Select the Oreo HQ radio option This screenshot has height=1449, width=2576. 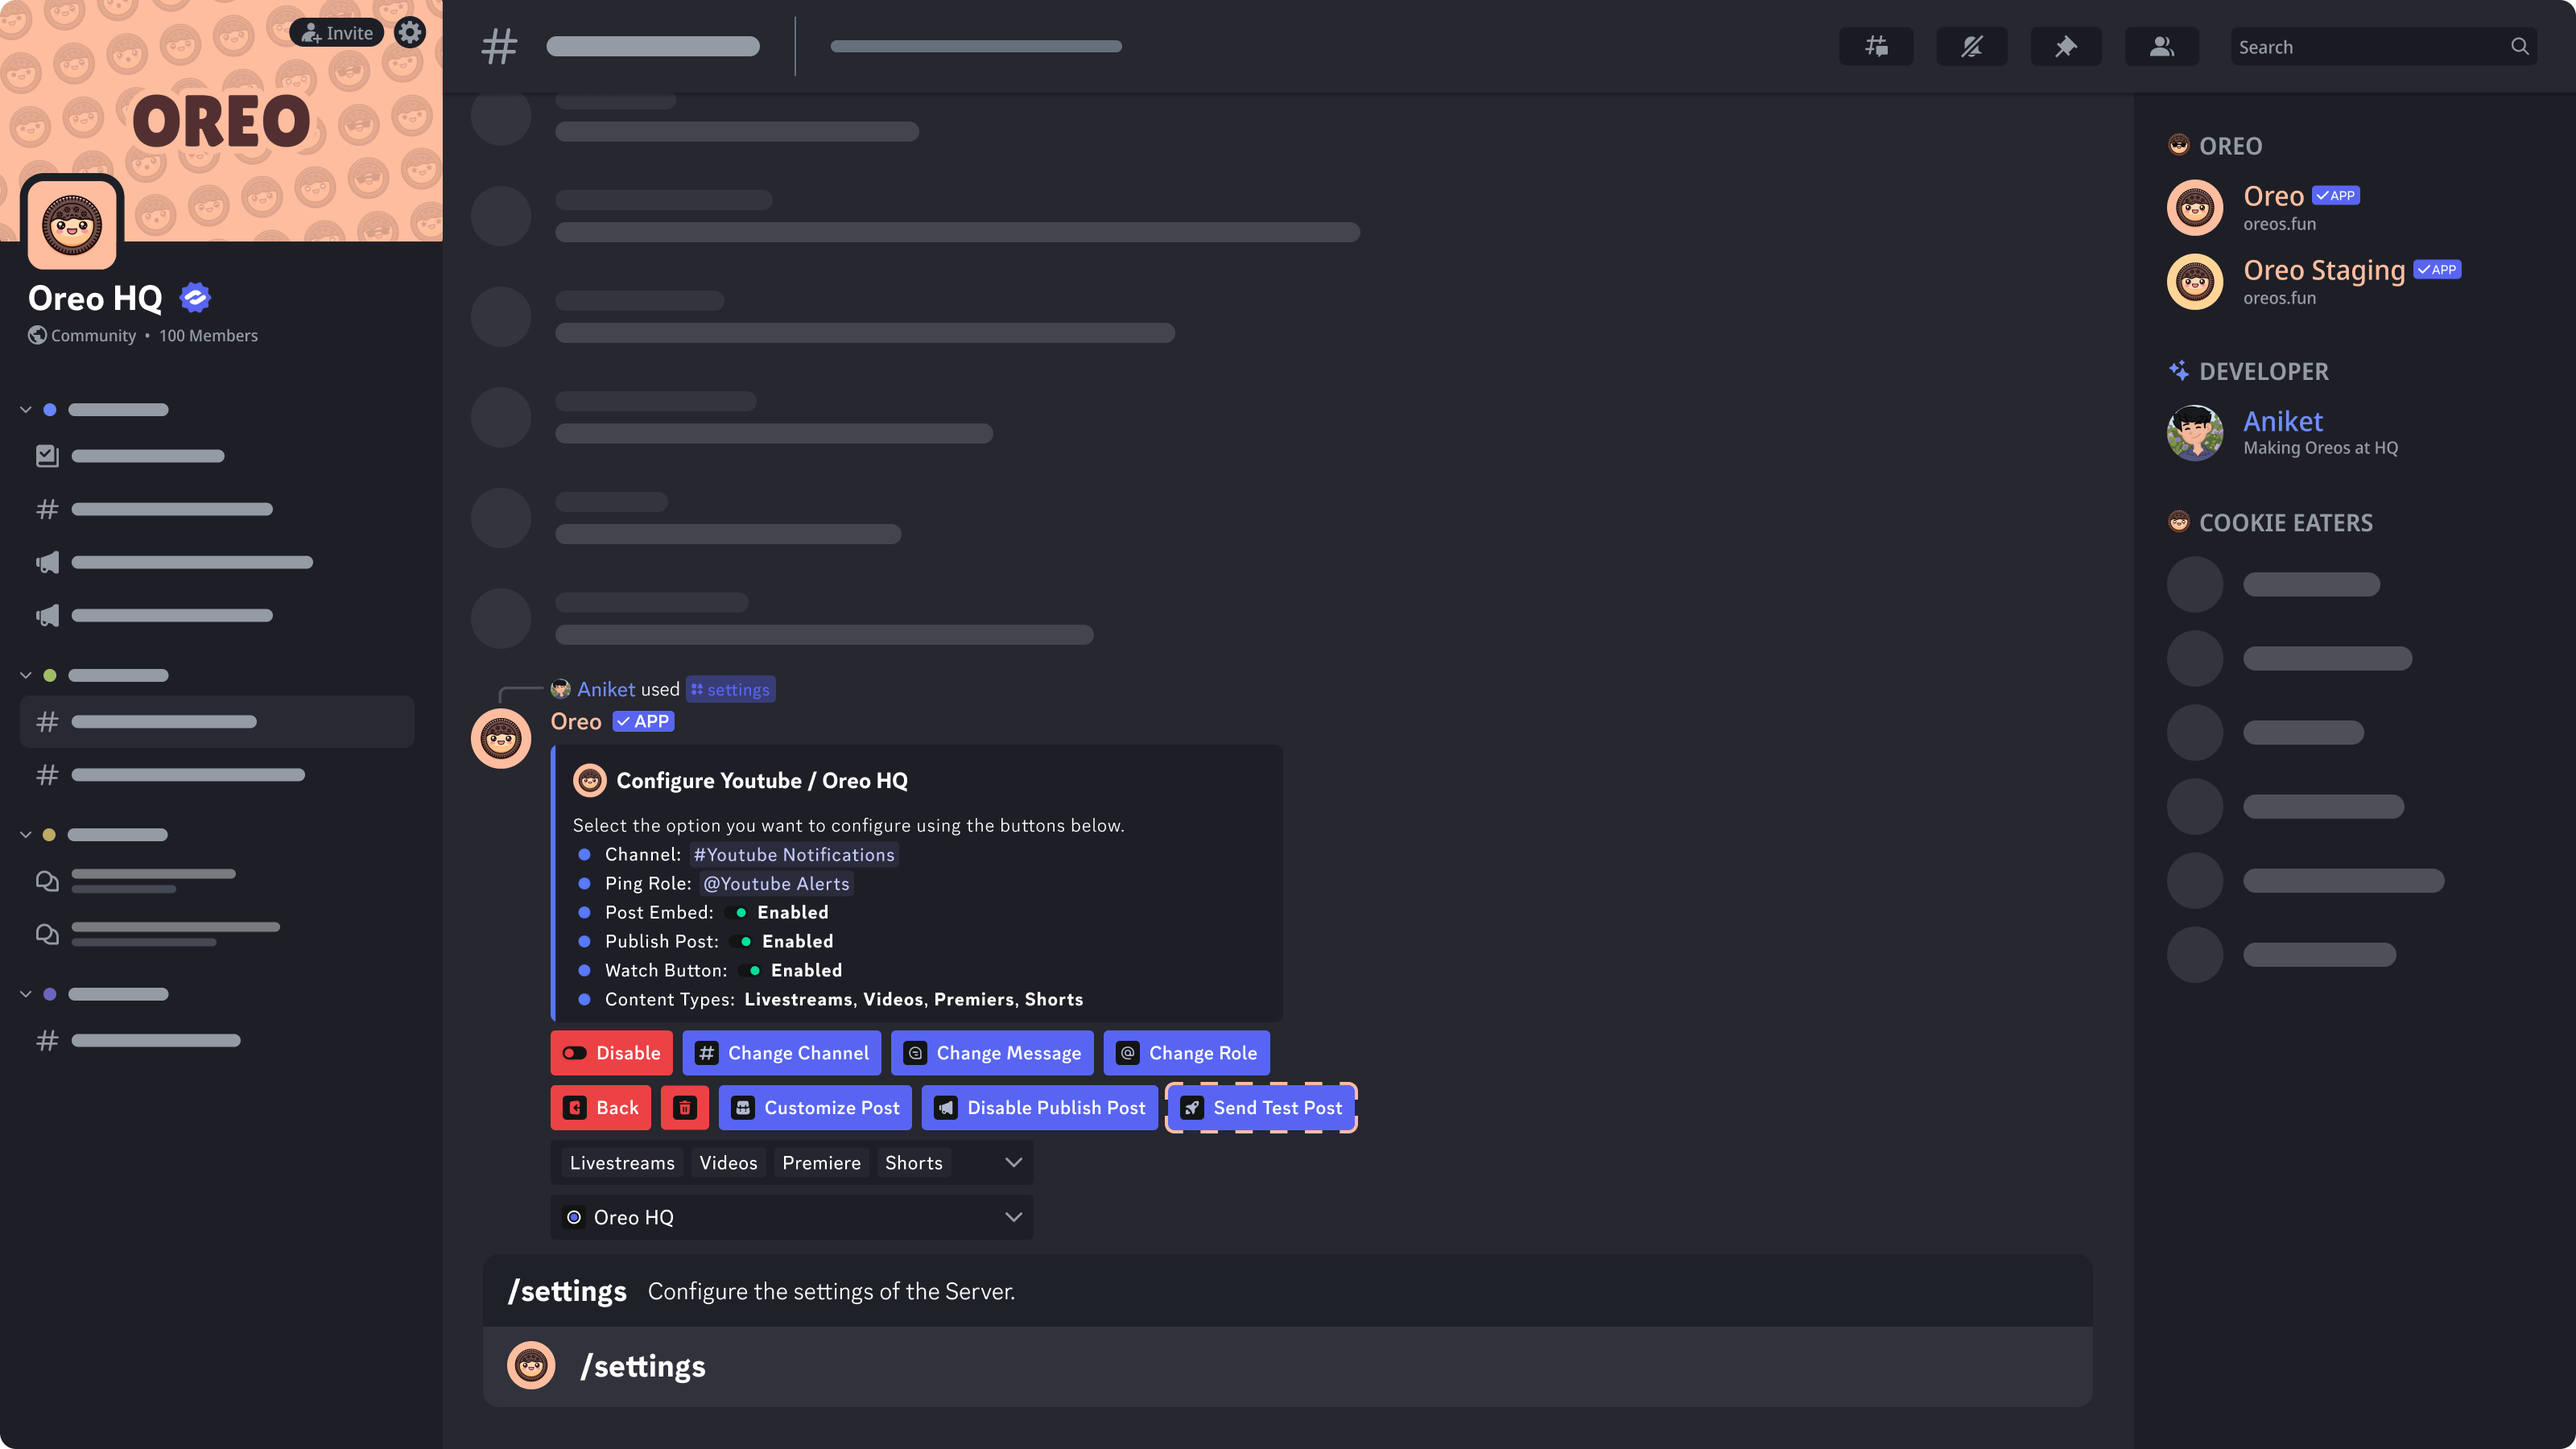574,1217
